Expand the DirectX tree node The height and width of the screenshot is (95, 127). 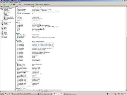pyautogui.click(x=1, y=30)
